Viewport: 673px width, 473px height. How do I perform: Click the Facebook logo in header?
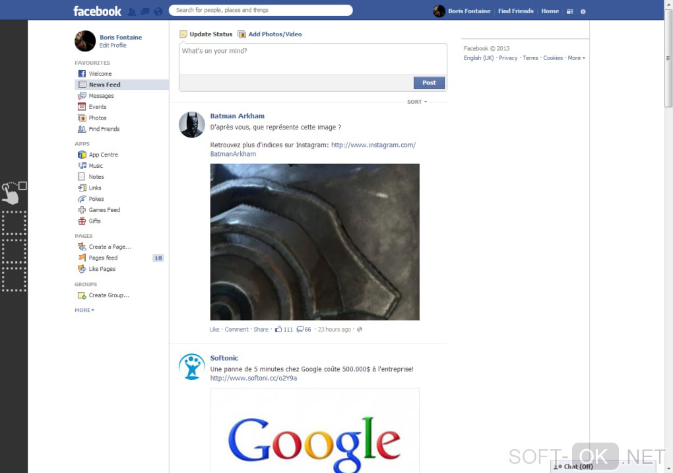98,11
